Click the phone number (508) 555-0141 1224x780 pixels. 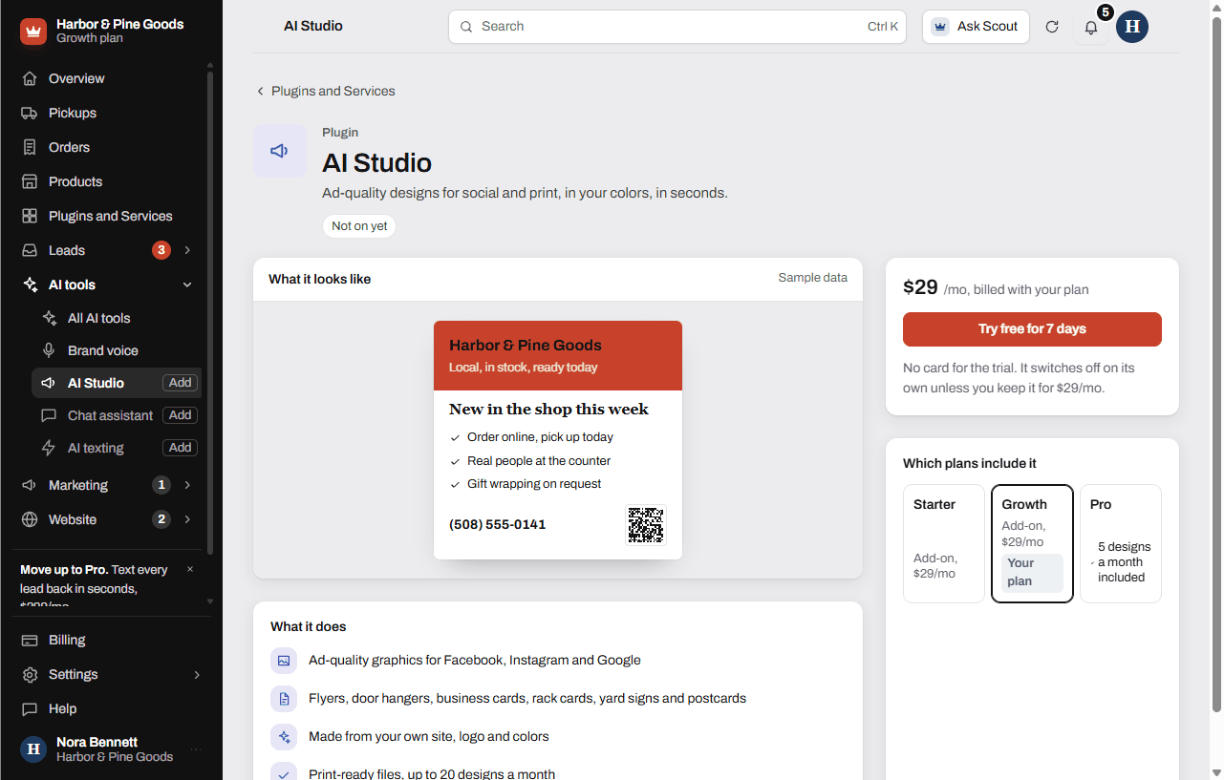[498, 524]
